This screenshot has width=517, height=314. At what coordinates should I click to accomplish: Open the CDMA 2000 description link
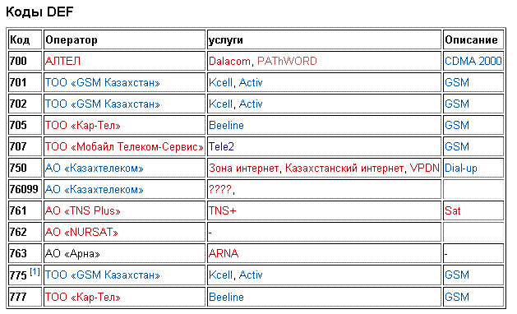click(473, 61)
